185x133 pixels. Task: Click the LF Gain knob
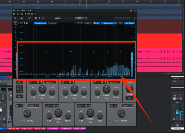point(42,89)
